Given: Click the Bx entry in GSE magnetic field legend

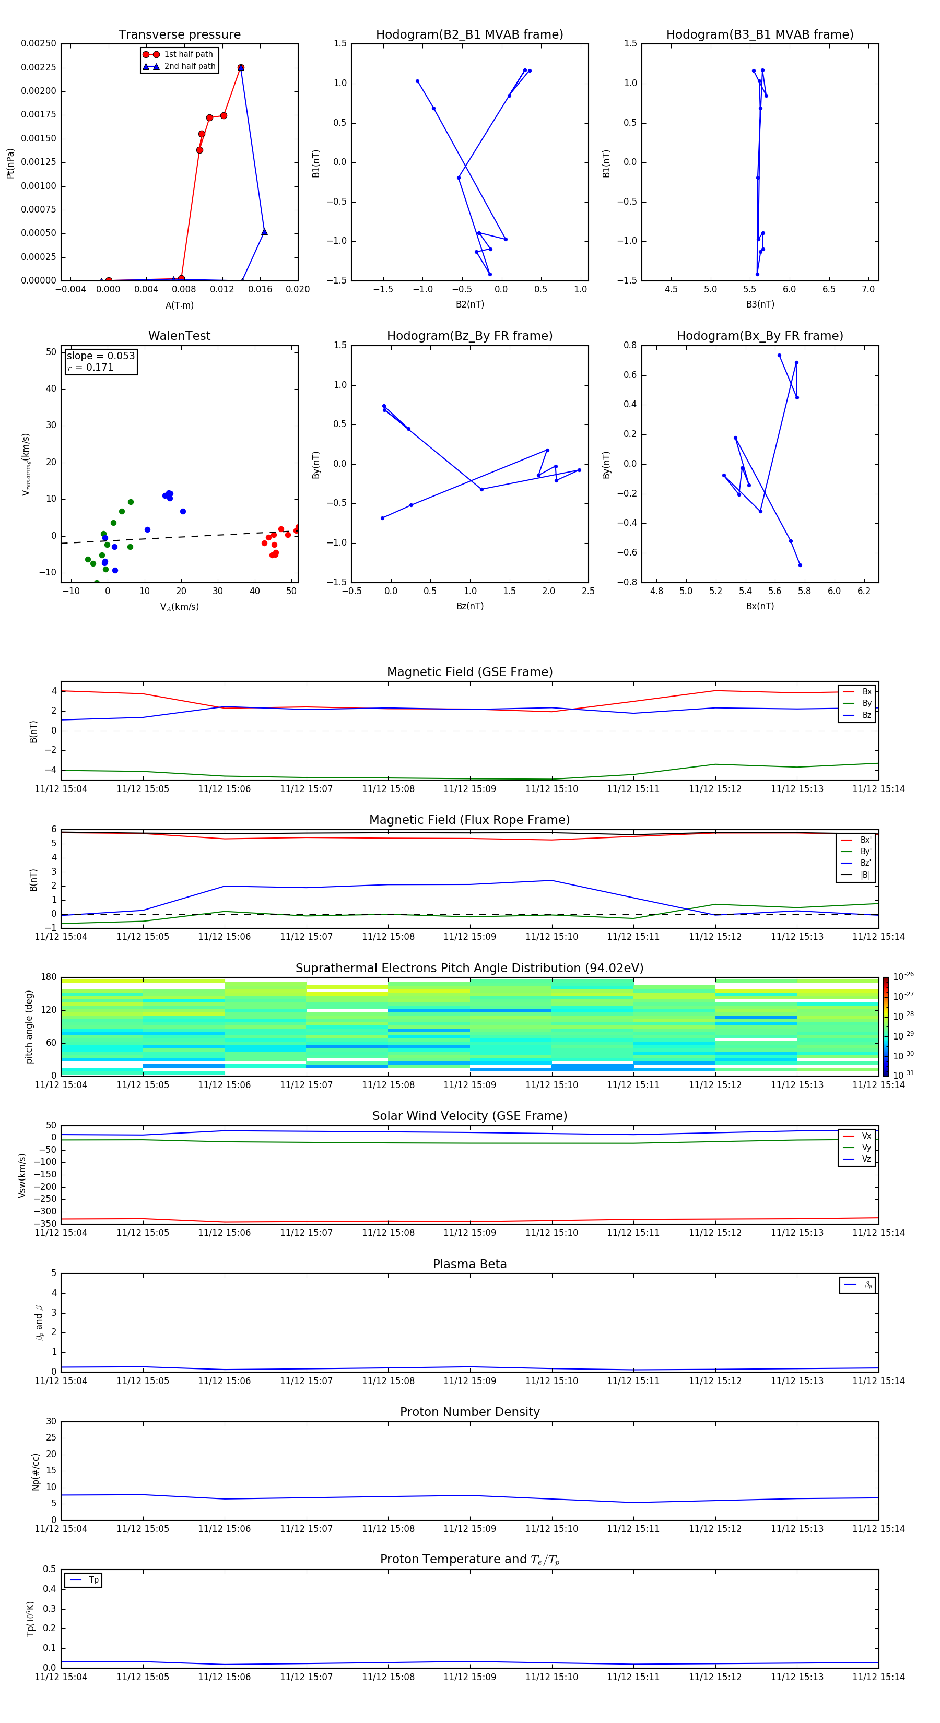Looking at the screenshot, I should point(857,692).
